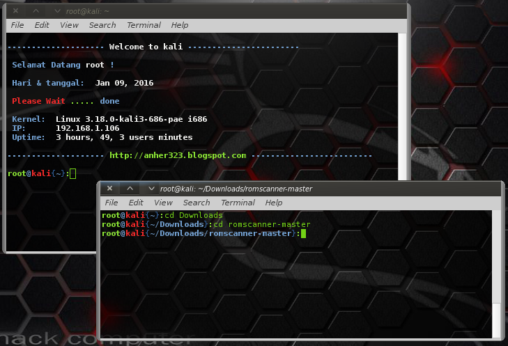Close the back root@kali: ~ terminal window
The image size is (508, 346).
tap(15, 11)
